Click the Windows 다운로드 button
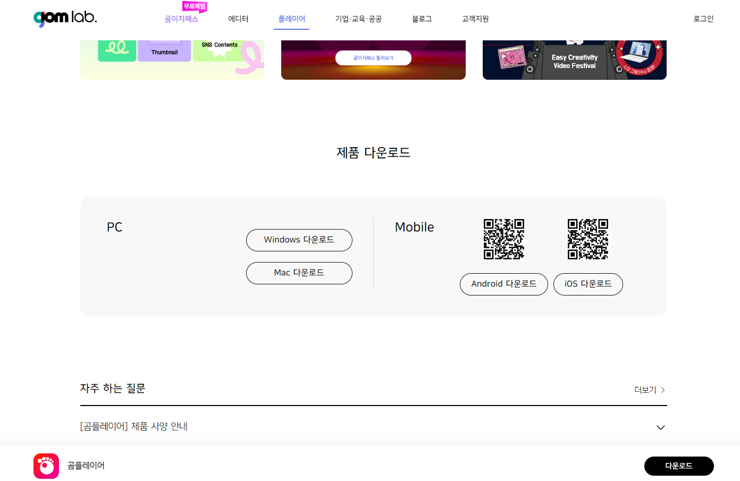740x481 pixels. pyautogui.click(x=299, y=240)
